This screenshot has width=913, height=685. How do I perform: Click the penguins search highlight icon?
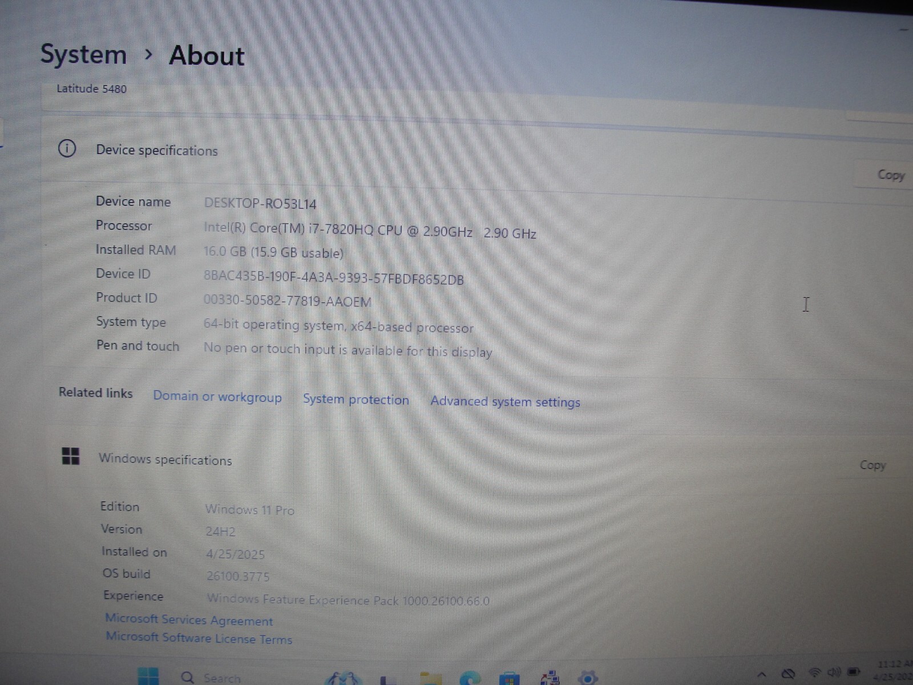click(343, 678)
